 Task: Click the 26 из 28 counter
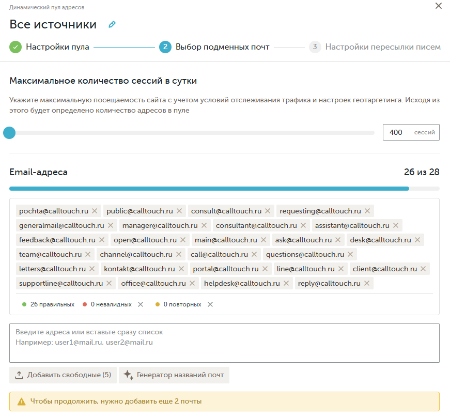coord(422,172)
